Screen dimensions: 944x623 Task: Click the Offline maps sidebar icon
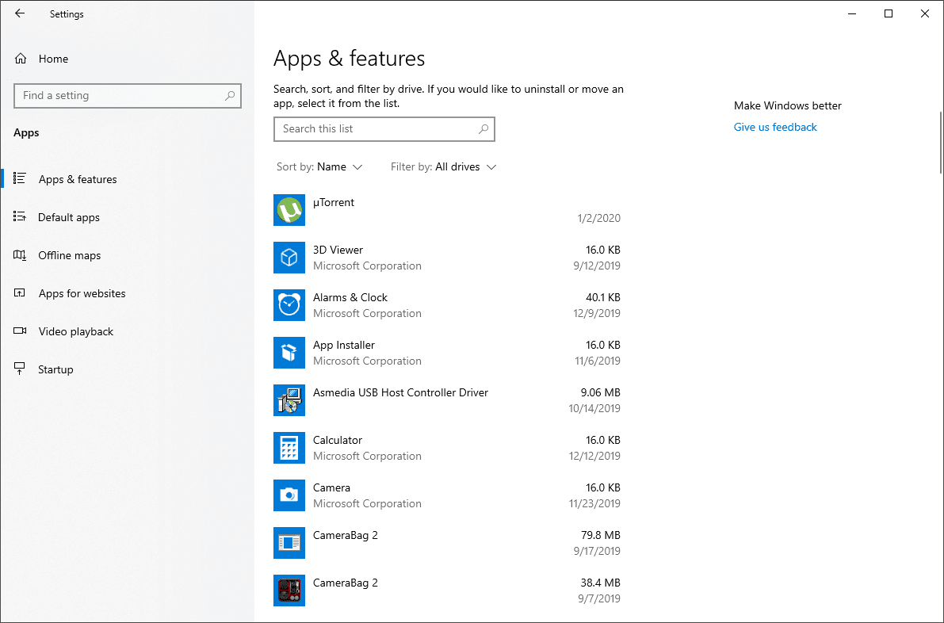[20, 255]
